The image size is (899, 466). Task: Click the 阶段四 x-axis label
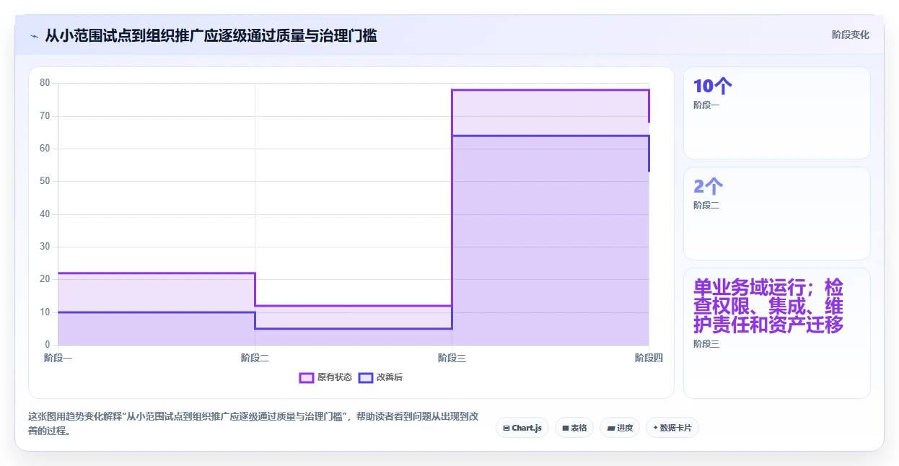click(649, 357)
